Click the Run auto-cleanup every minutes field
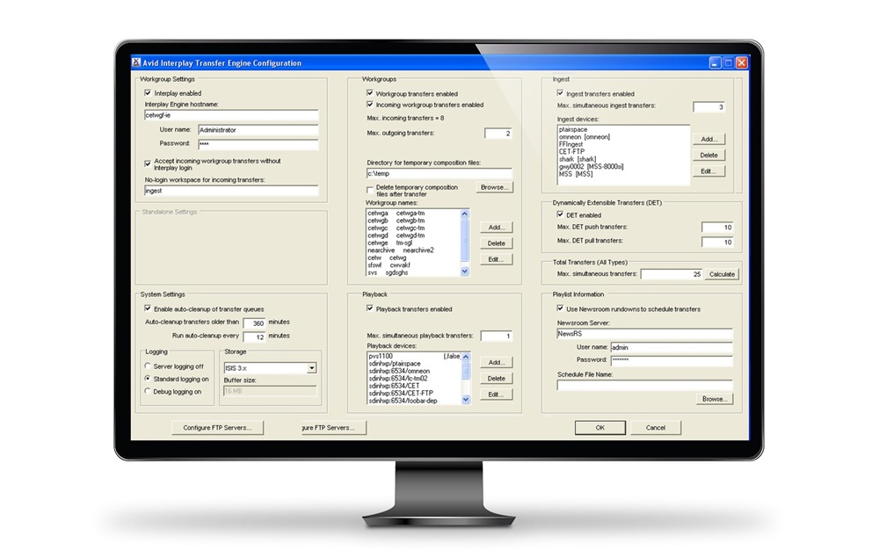Image resolution: width=879 pixels, height=558 pixels. coord(254,337)
